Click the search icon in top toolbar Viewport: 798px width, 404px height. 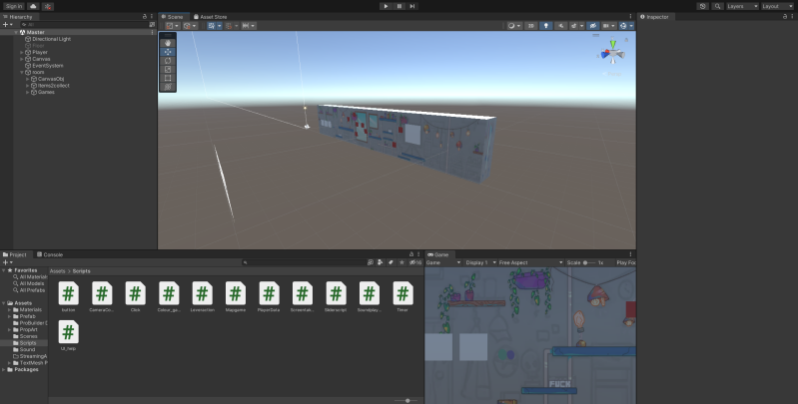(716, 6)
